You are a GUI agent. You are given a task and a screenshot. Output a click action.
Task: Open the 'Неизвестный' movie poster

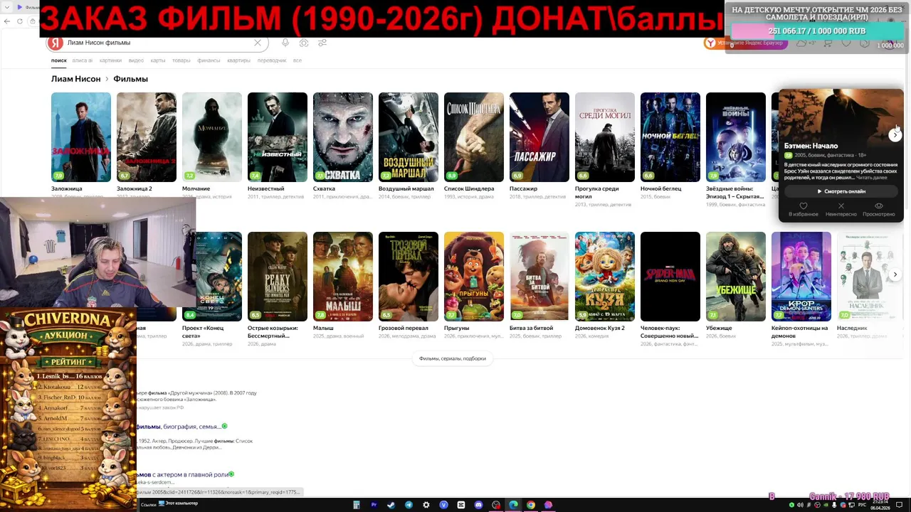(278, 137)
